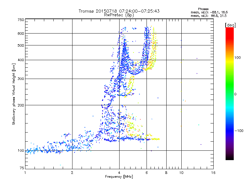Screen dimensions: 251x188
Task: Click y-axis tick label '600'
Action: (x=21, y=34)
